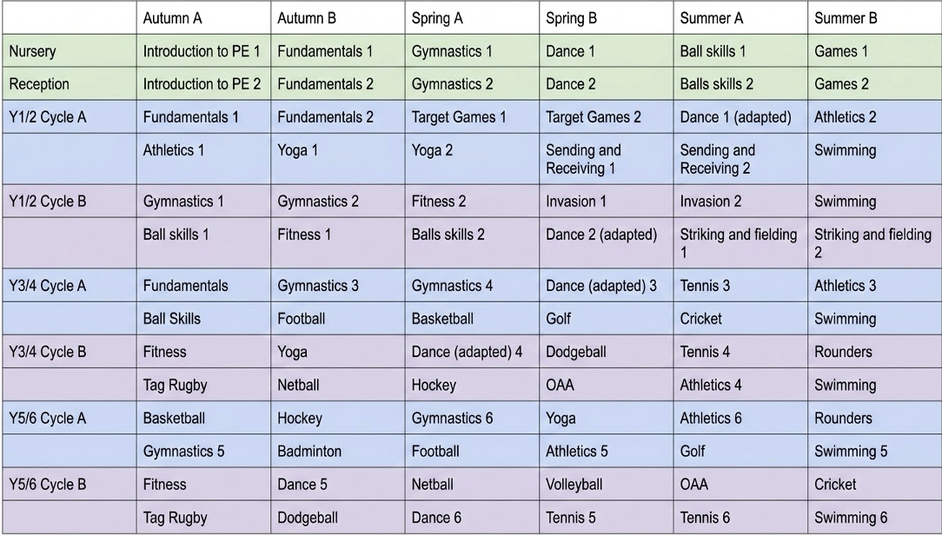Select the Summer B column header
This screenshot has height=535, width=942.
point(875,17)
